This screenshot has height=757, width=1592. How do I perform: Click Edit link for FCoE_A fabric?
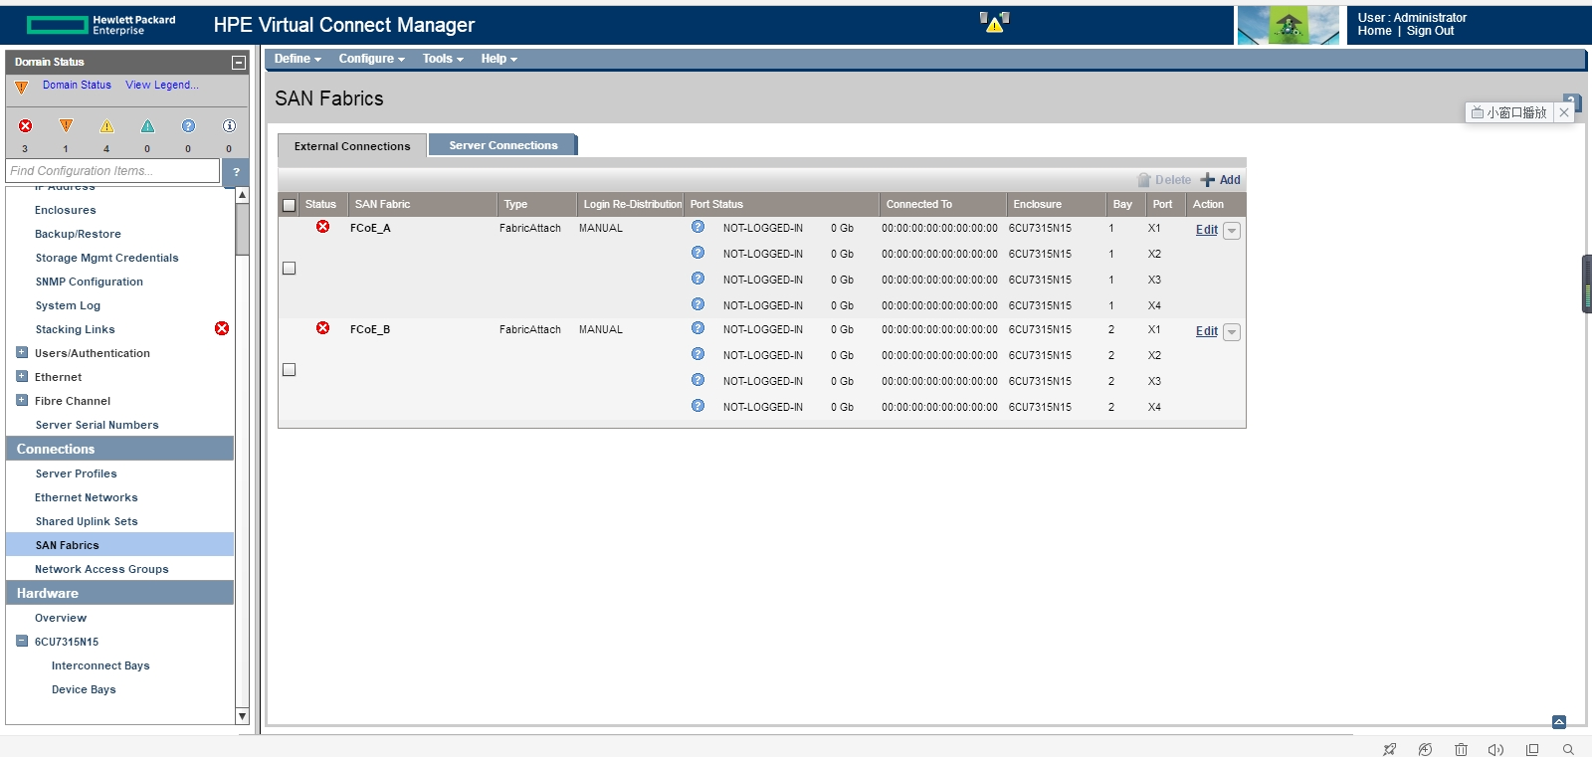click(x=1207, y=230)
